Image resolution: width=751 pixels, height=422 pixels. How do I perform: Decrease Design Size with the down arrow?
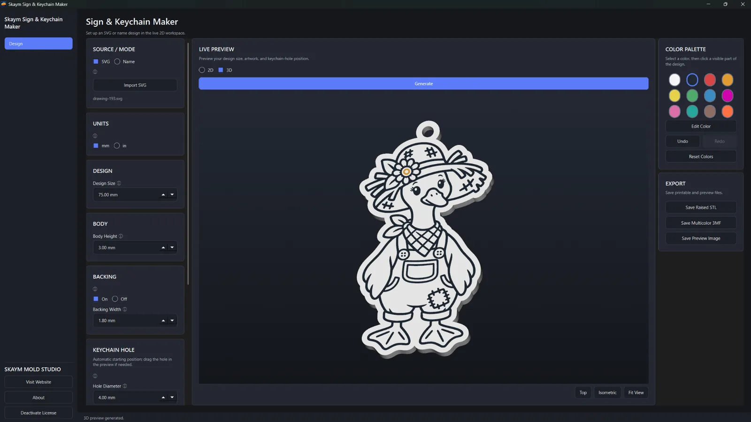point(172,194)
